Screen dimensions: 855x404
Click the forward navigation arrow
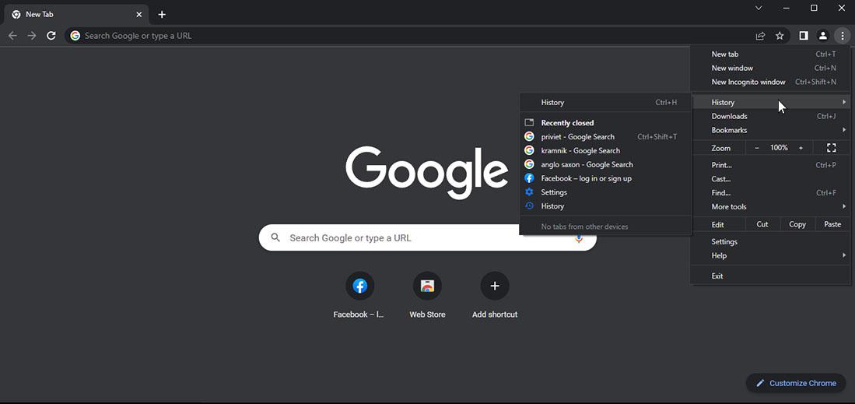(x=32, y=36)
